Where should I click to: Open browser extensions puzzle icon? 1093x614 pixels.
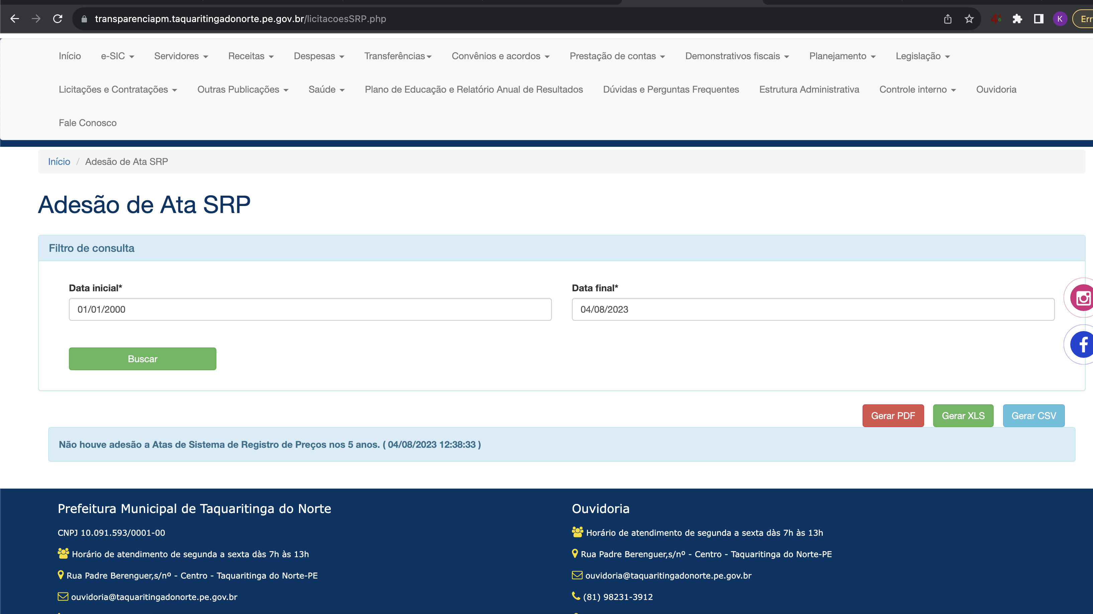[x=1017, y=19]
